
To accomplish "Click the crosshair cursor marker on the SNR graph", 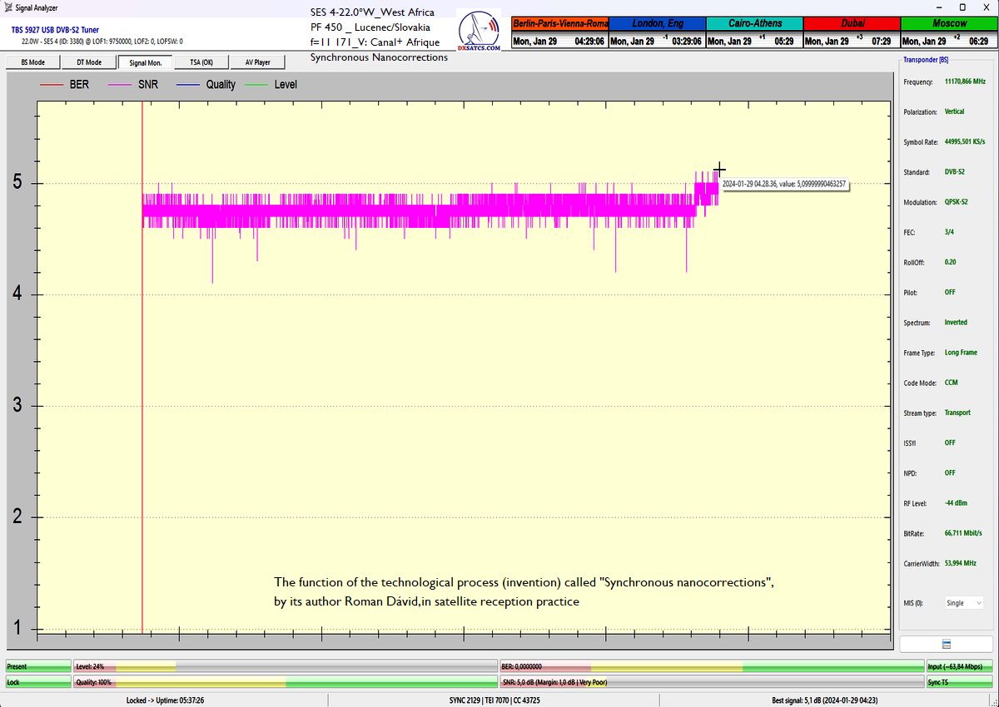I will coord(720,169).
